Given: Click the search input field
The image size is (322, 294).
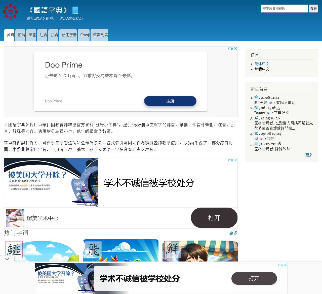Looking at the screenshot, I should click(x=284, y=8).
